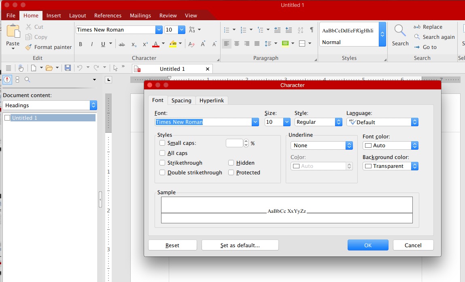The width and height of the screenshot is (465, 282).
Task: Enable the Small caps checkbox
Action: 162,143
